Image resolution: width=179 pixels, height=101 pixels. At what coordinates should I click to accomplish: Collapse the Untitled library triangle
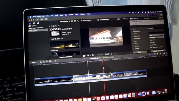pos(29,26)
